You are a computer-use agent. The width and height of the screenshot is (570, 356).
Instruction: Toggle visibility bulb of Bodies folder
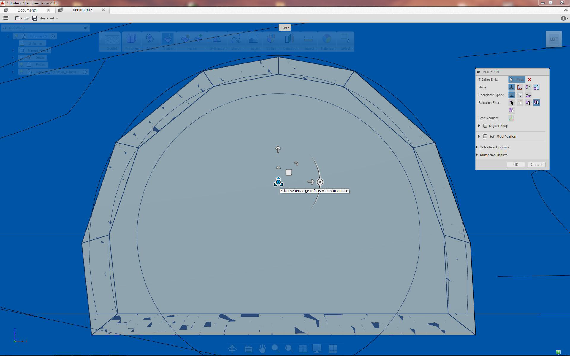(21, 65)
